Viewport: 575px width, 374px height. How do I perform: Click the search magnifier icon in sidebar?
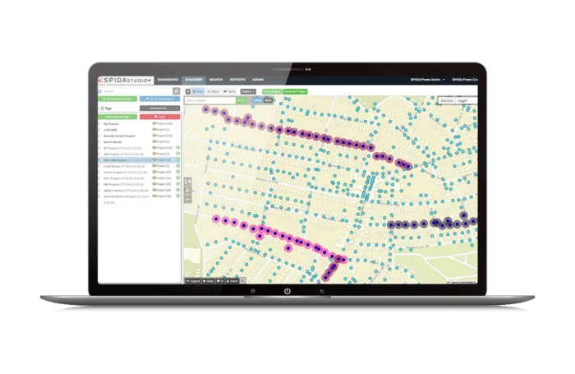[177, 90]
